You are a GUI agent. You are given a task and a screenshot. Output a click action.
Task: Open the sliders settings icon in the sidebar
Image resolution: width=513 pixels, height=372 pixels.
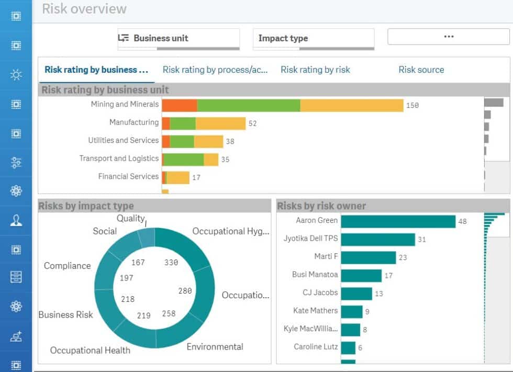(15, 163)
